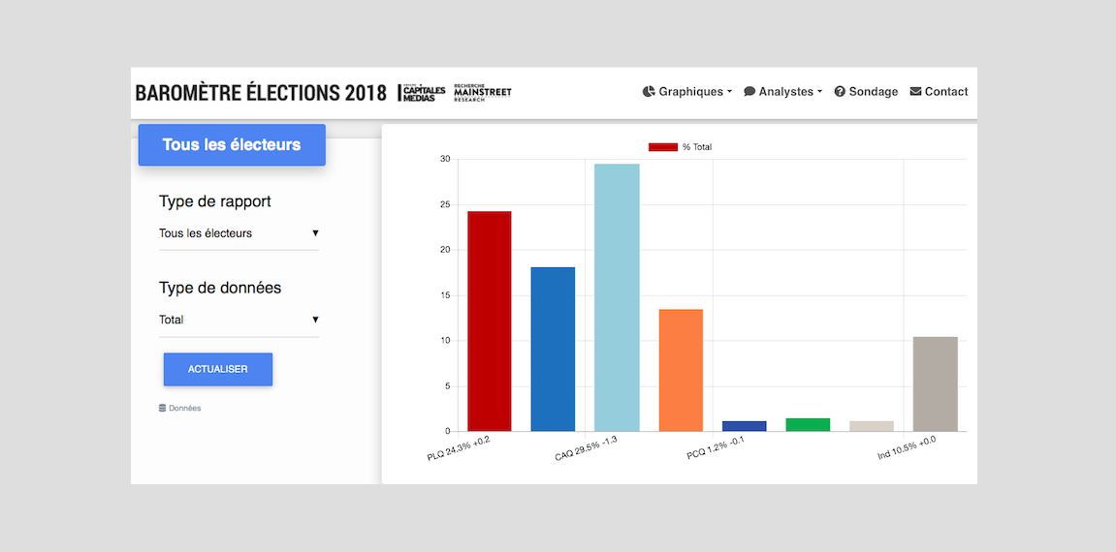Click the pie chart icon beside Graphiques
This screenshot has width=1116, height=552.
[649, 92]
